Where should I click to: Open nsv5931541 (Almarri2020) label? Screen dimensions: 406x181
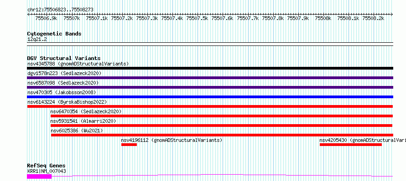pyautogui.click(x=83, y=121)
